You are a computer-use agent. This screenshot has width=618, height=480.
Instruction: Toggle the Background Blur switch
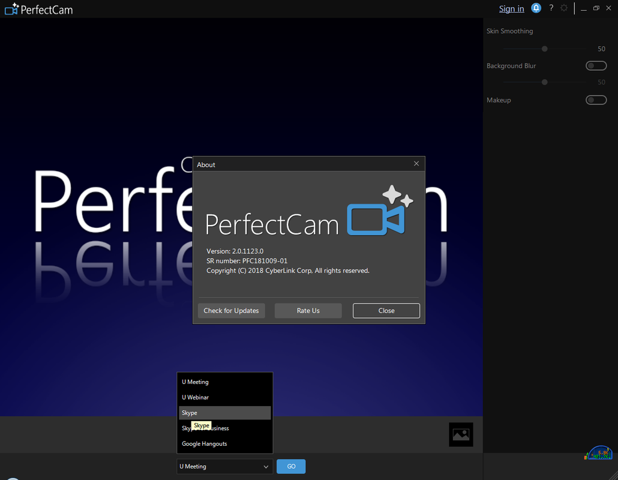[596, 66]
